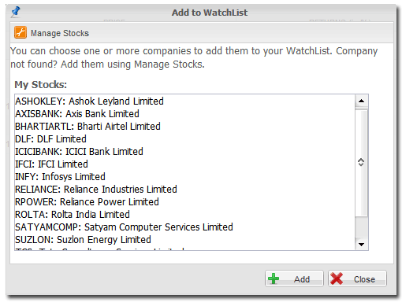Open the Manage Stocks text label

[x=60, y=33]
